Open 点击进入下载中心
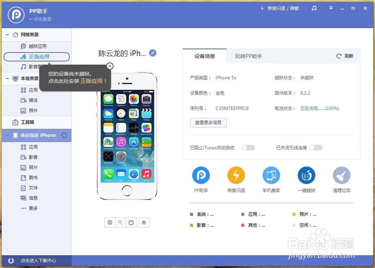Viewport: 375px width, 268px height. [38, 261]
